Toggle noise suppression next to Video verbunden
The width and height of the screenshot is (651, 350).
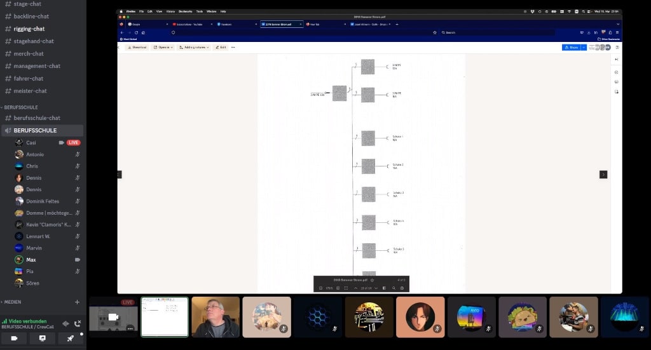click(x=65, y=323)
